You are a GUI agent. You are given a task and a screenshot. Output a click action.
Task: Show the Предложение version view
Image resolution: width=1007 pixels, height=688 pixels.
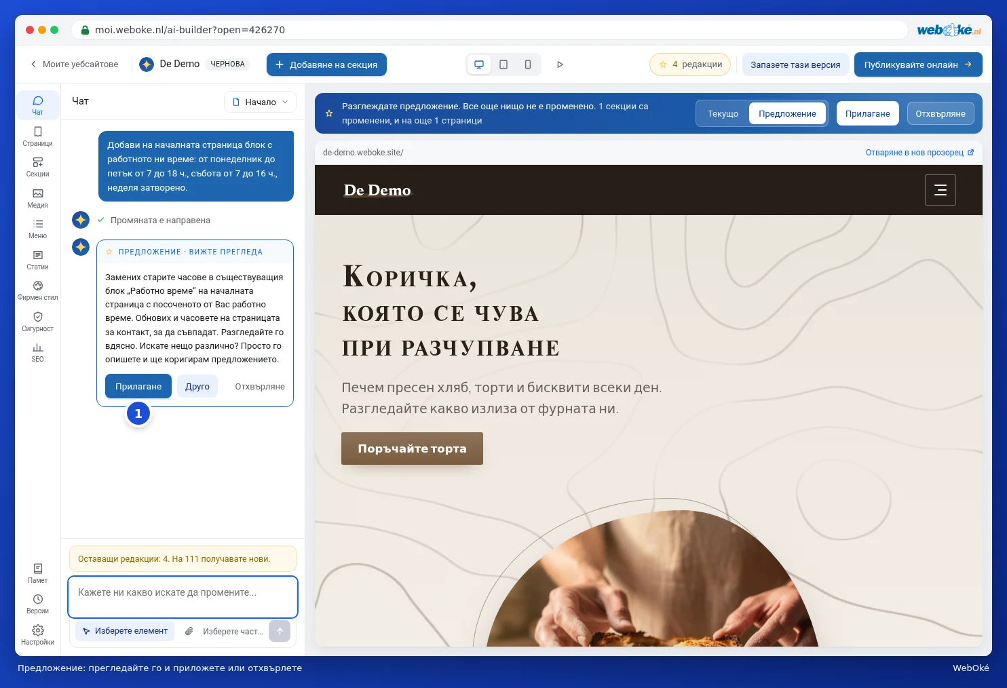pos(787,113)
